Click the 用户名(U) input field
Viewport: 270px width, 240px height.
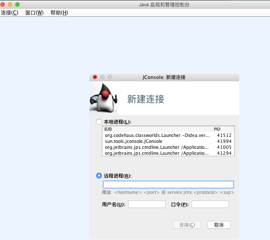point(147,204)
